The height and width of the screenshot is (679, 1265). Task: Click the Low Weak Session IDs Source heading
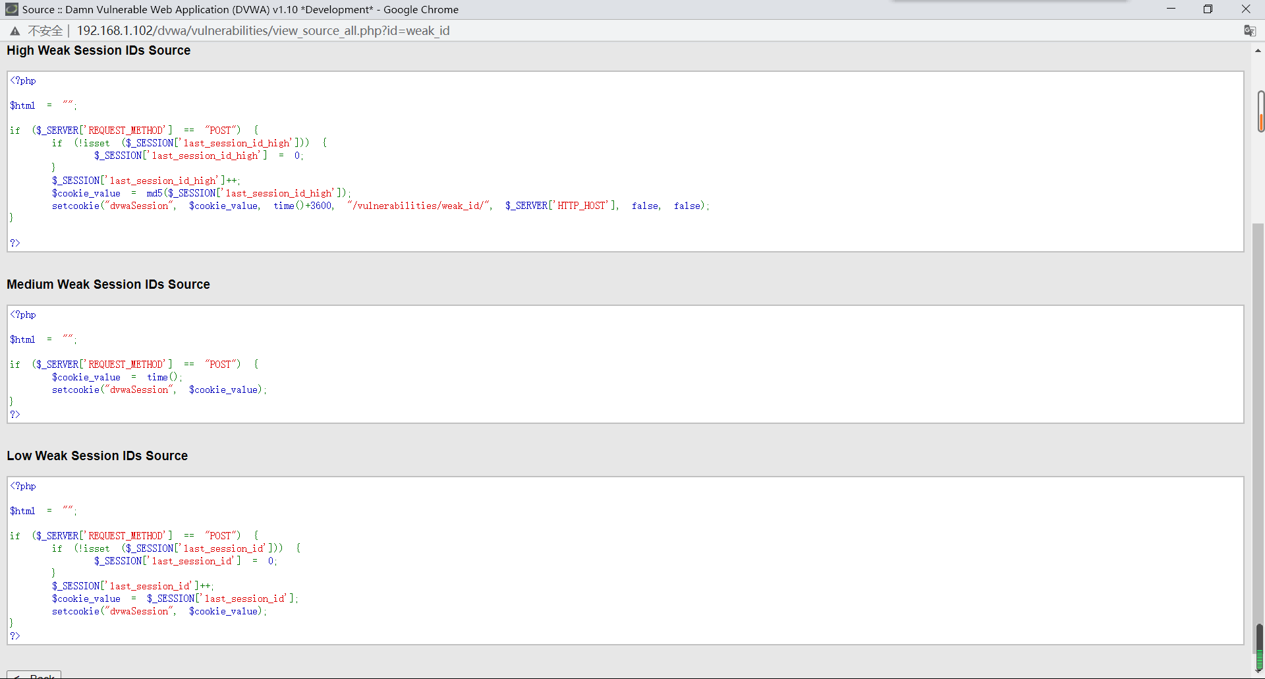pyautogui.click(x=97, y=456)
